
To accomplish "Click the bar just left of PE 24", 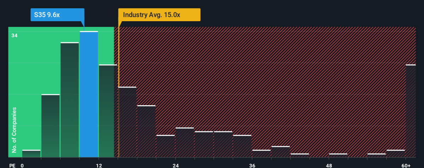I will (166, 146).
